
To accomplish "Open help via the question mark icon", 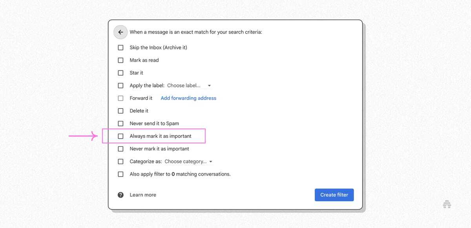I will pos(120,195).
